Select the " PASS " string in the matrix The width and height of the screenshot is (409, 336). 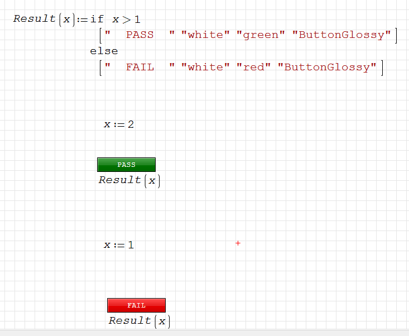(140, 35)
